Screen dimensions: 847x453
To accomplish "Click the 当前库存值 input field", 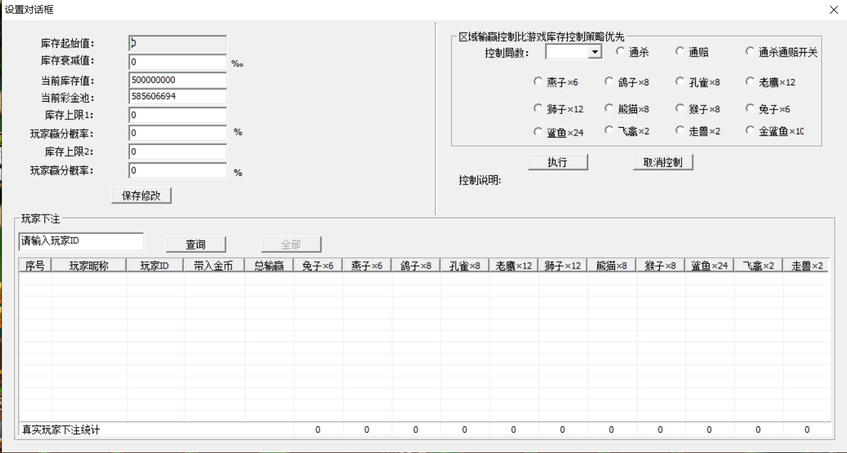I will pos(177,80).
